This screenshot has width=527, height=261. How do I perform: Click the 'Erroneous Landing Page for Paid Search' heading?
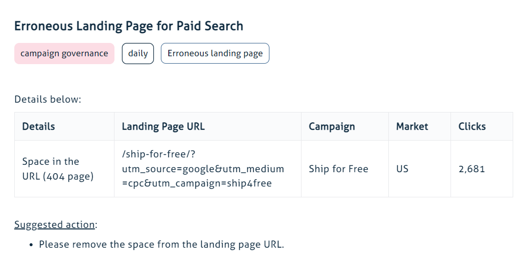(129, 26)
